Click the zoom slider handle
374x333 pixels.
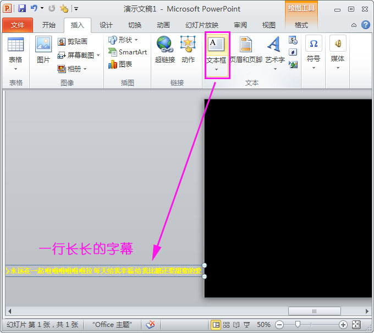pyautogui.click(x=298, y=324)
